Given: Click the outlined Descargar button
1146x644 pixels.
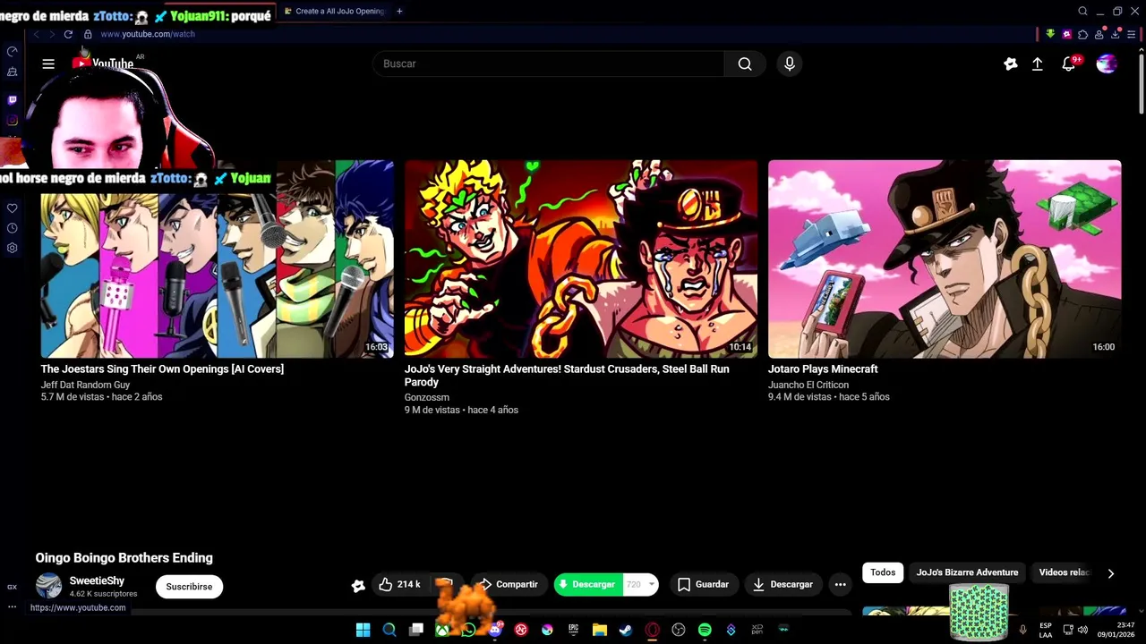Looking at the screenshot, I should [783, 584].
